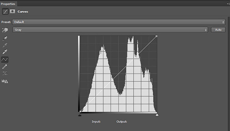Open the Properties panel flyout menu
The image size is (230, 131).
228,4
